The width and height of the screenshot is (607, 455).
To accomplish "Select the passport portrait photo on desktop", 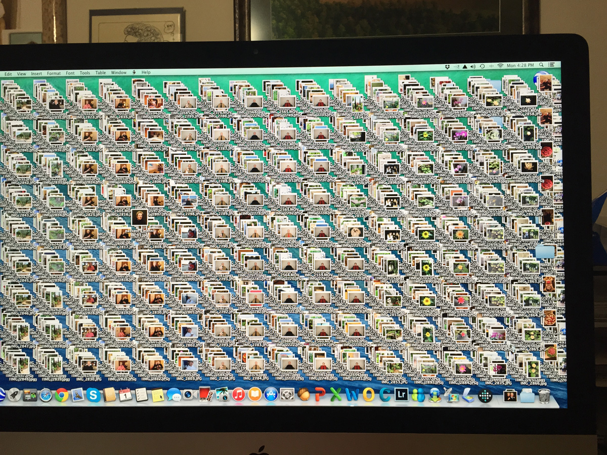I will [139, 217].
